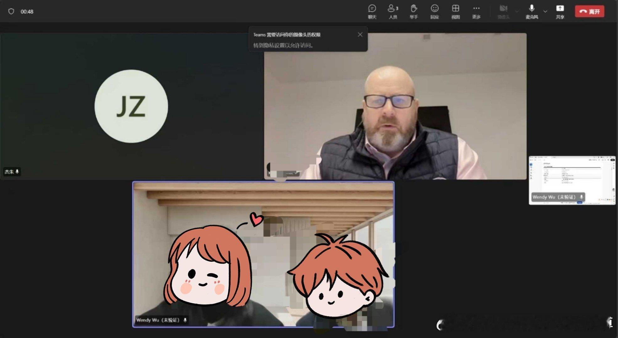
Task: Expand the camera options dropdown arrow
Action: [517, 12]
